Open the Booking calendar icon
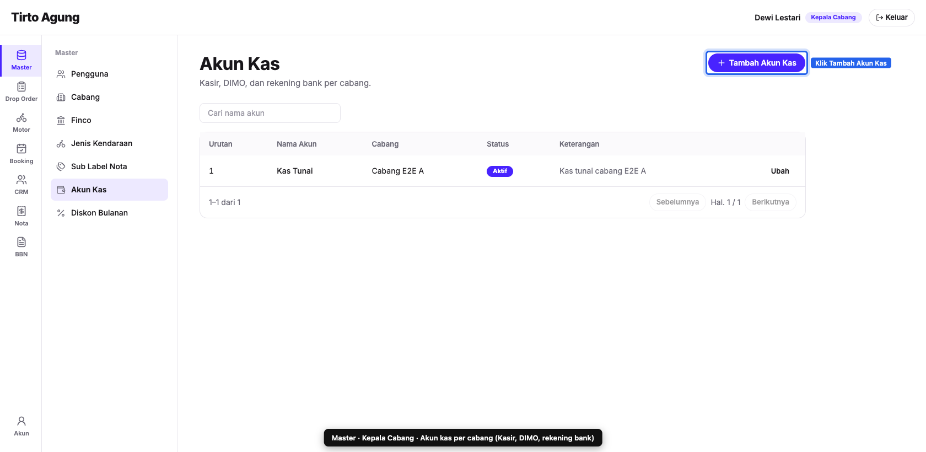The width and height of the screenshot is (926, 452). [21, 149]
